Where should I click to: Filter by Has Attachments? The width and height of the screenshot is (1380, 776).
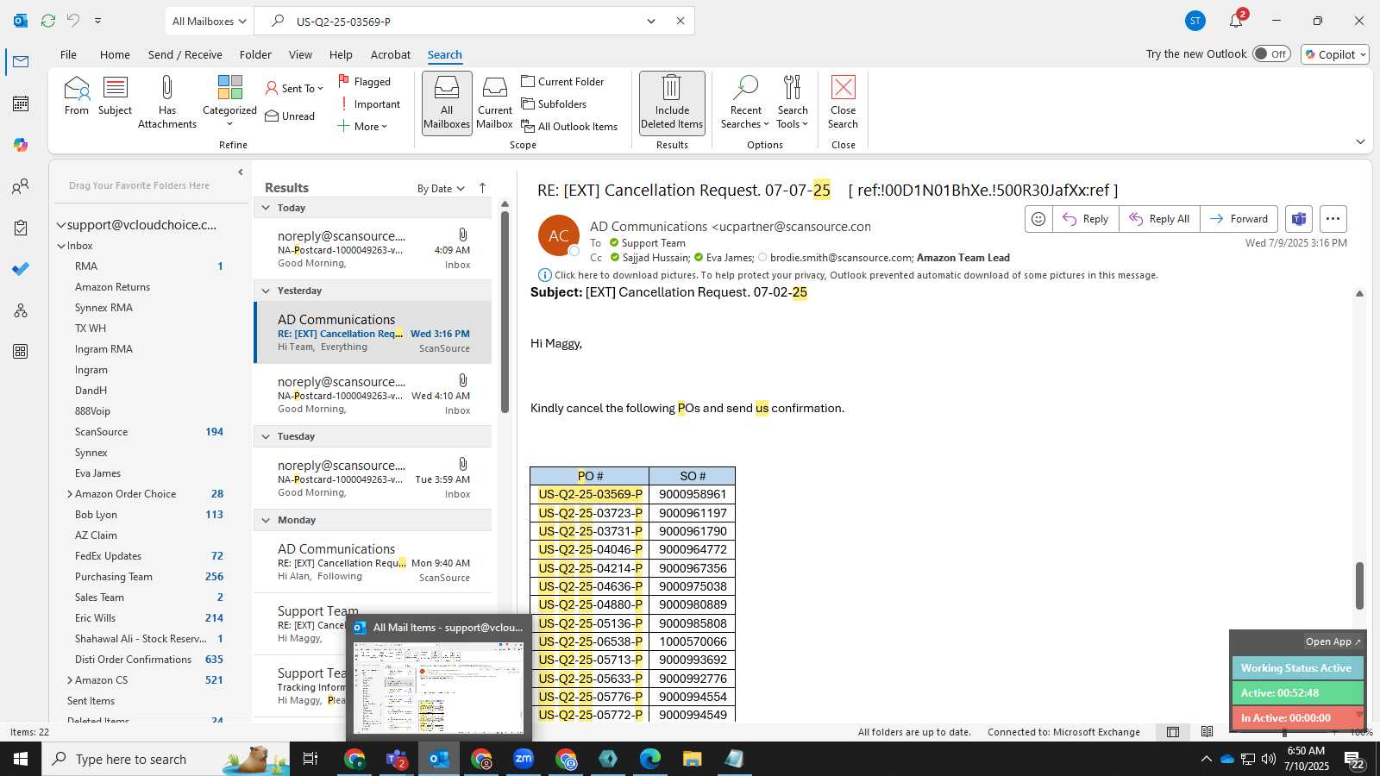[x=167, y=102]
